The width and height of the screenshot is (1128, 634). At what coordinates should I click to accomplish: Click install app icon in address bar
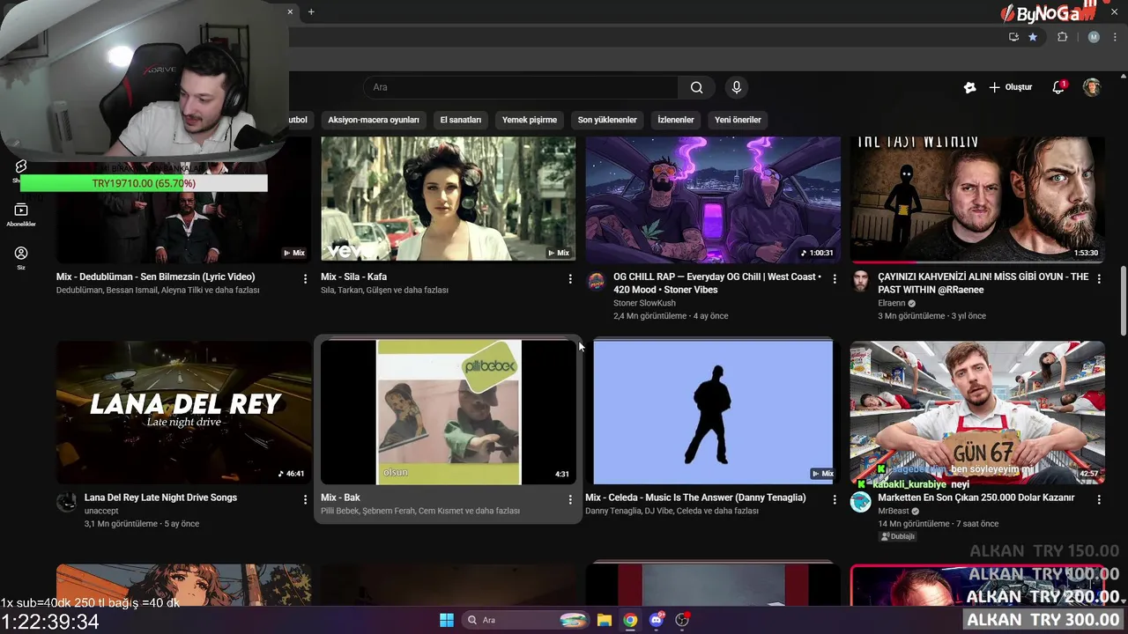coord(1013,37)
